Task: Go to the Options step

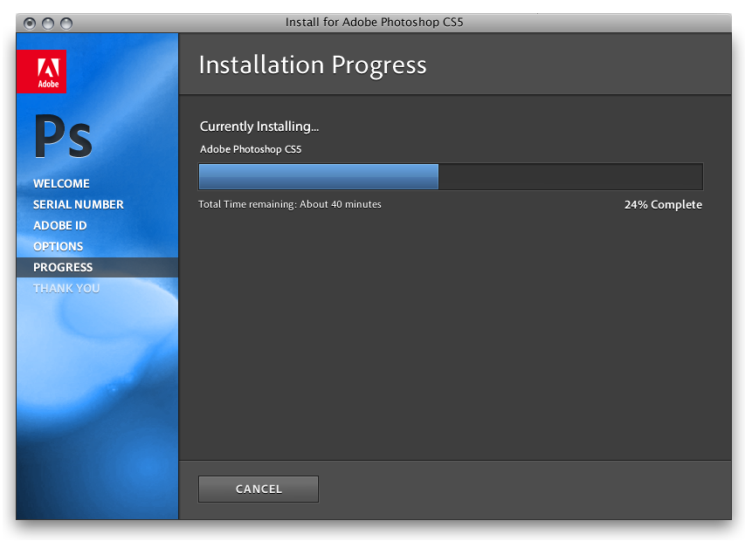Action: (58, 246)
